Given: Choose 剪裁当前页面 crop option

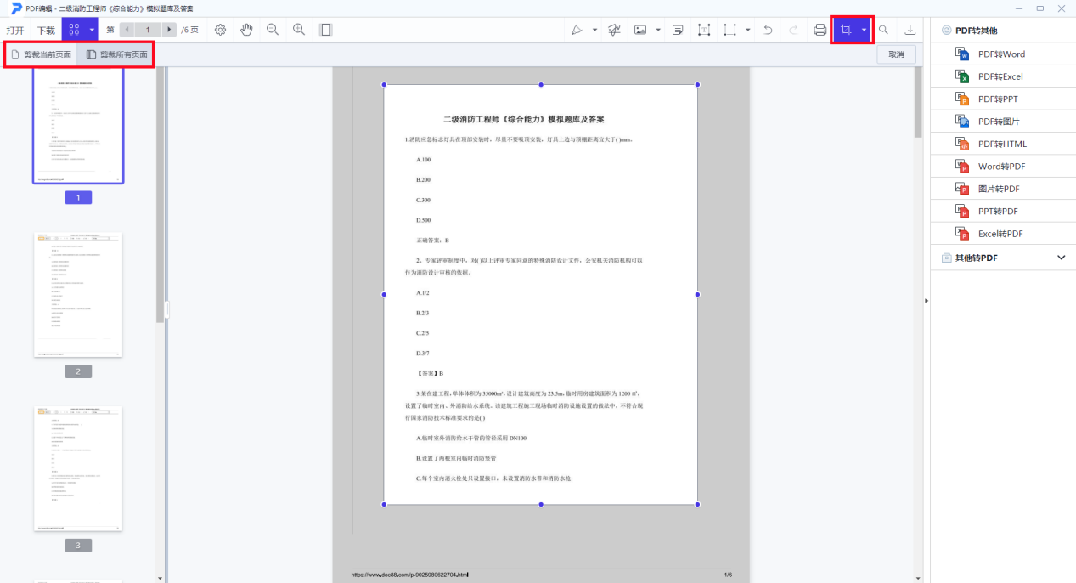Looking at the screenshot, I should [x=41, y=54].
